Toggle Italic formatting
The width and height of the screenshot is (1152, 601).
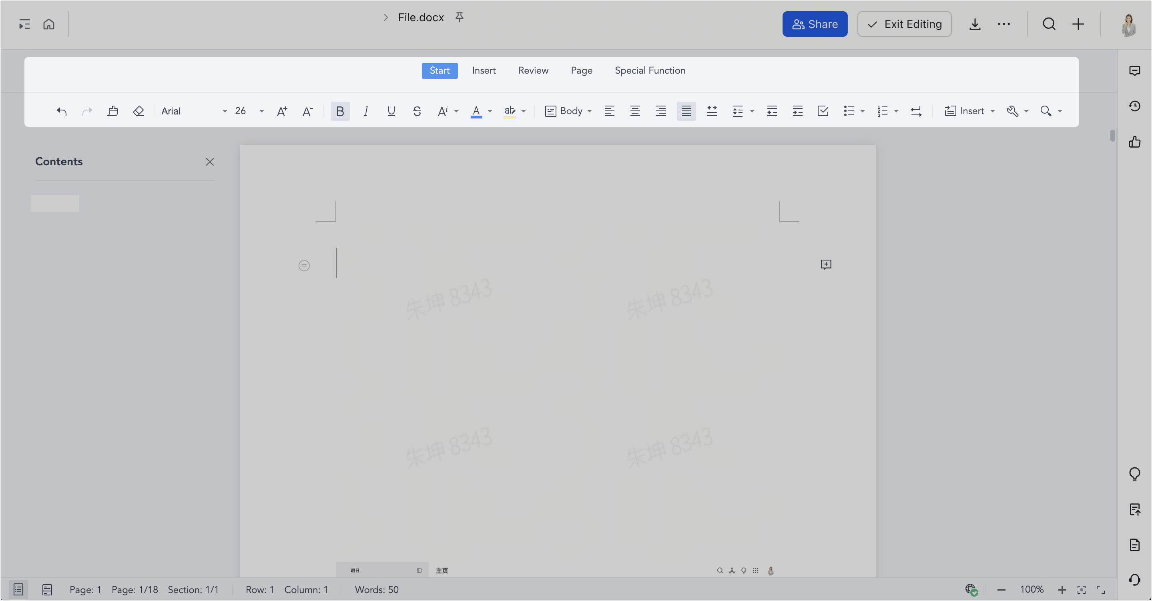[x=366, y=111]
